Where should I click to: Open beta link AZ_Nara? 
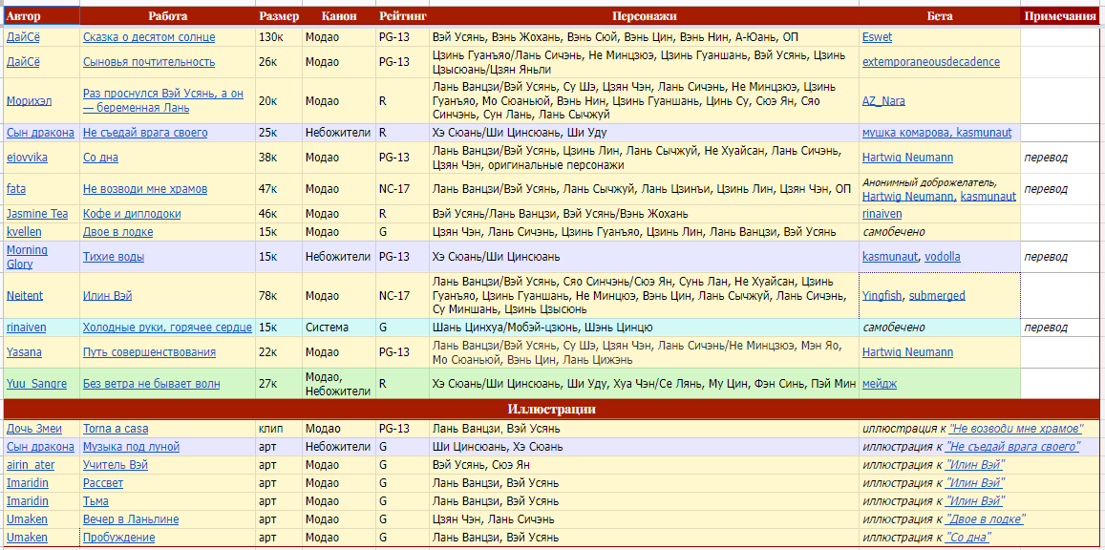pyautogui.click(x=883, y=100)
